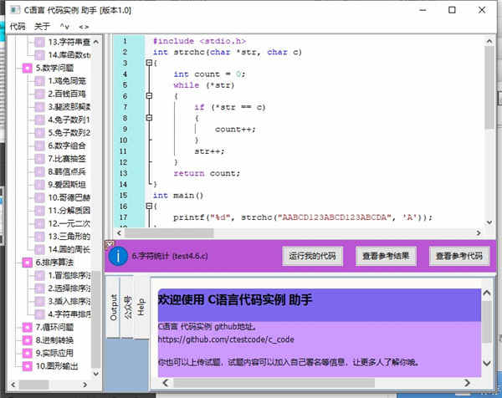Collapse main function fold marker at line 16
Viewport: 502px width, 398px height.
click(x=149, y=206)
